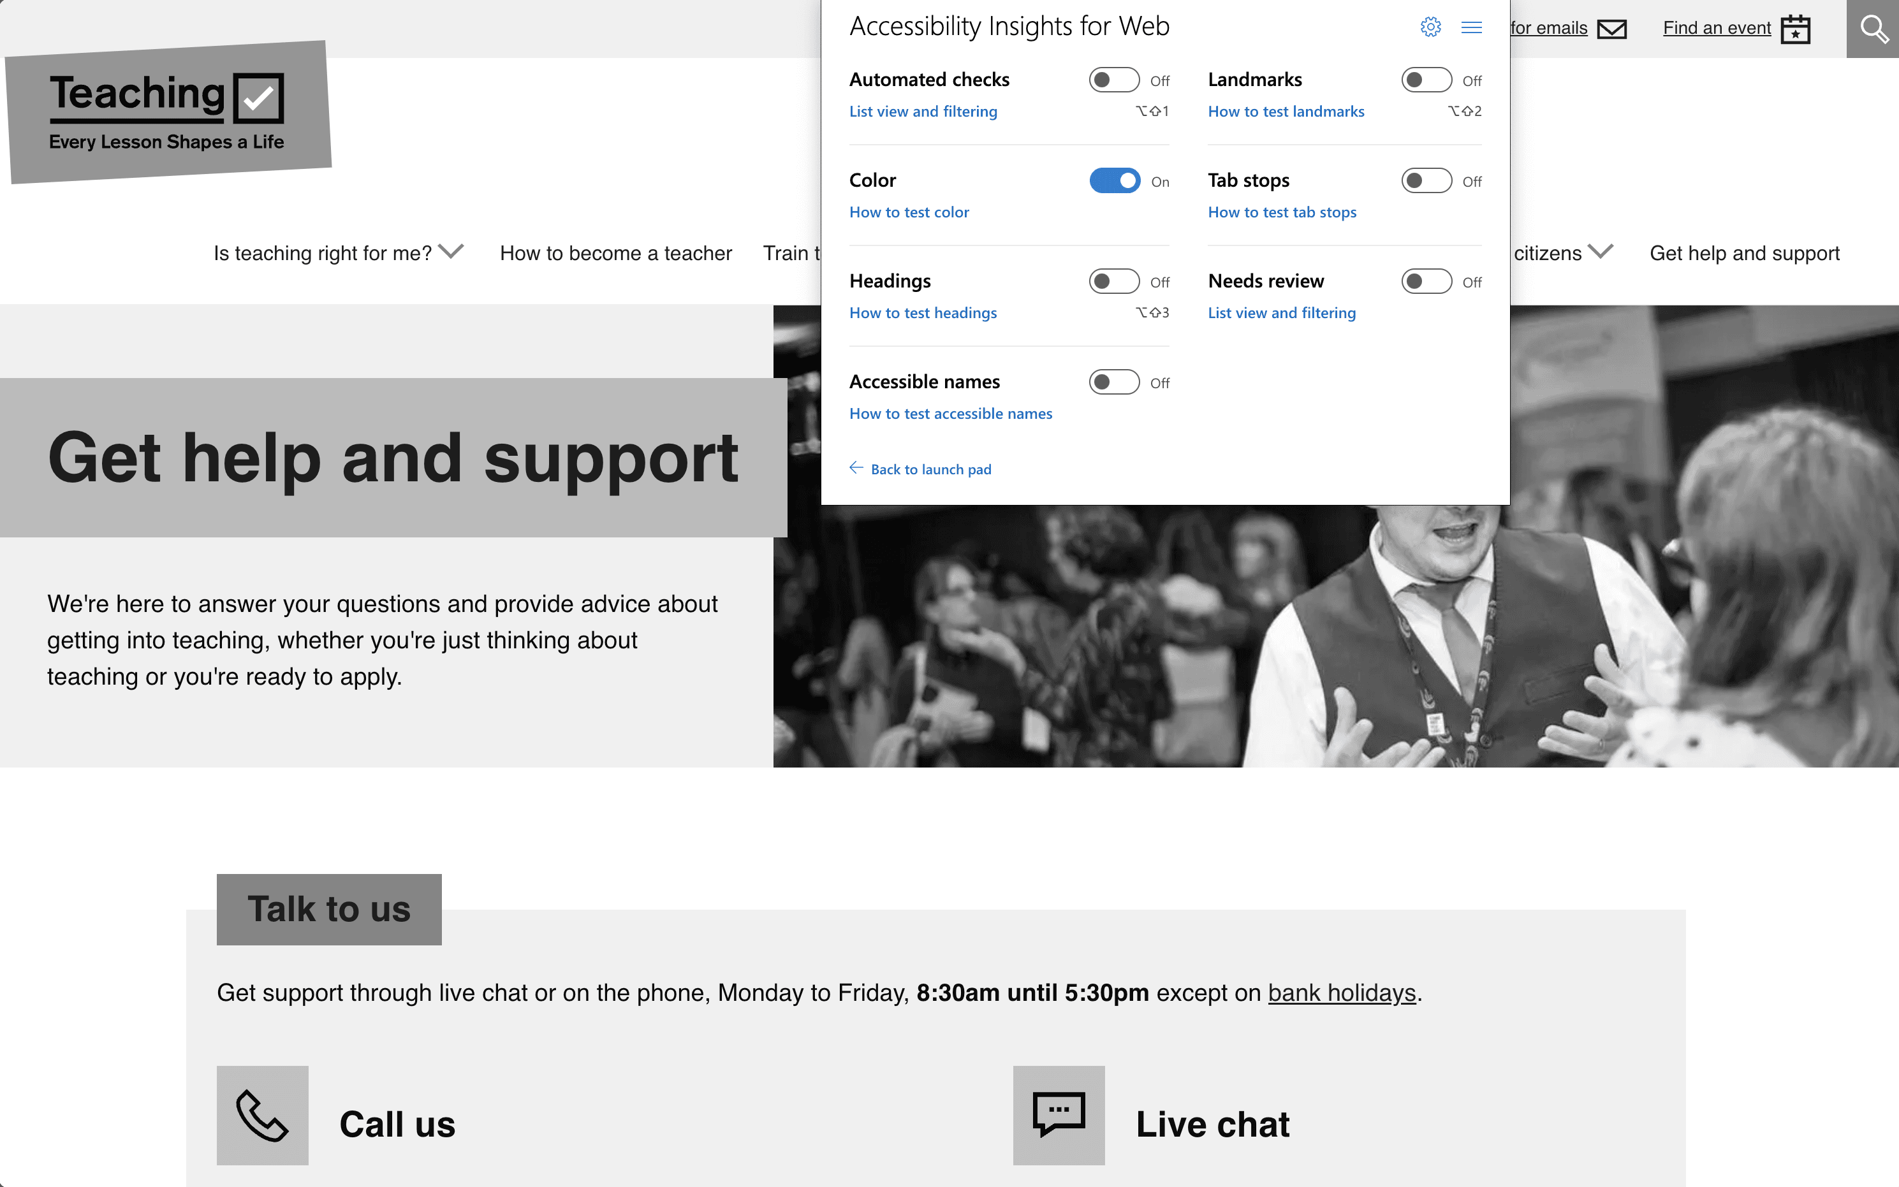Enable the Accessible names toggle
This screenshot has width=1899, height=1187.
tap(1114, 381)
